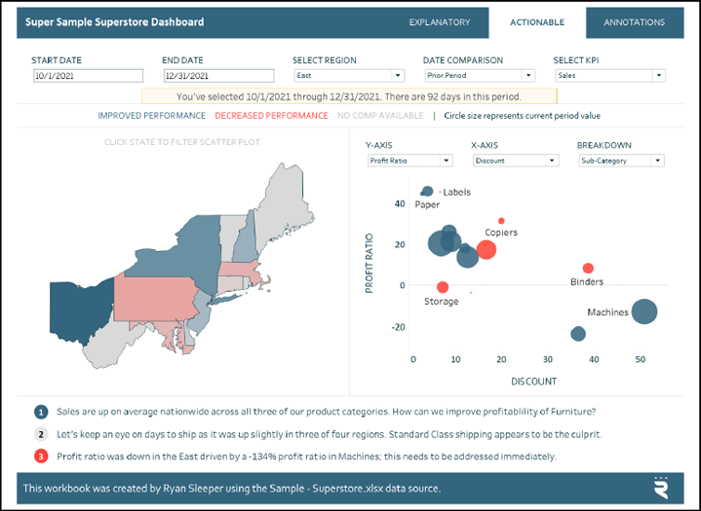This screenshot has height=511, width=701.
Task: Select the red Storage bubble
Action: (443, 287)
